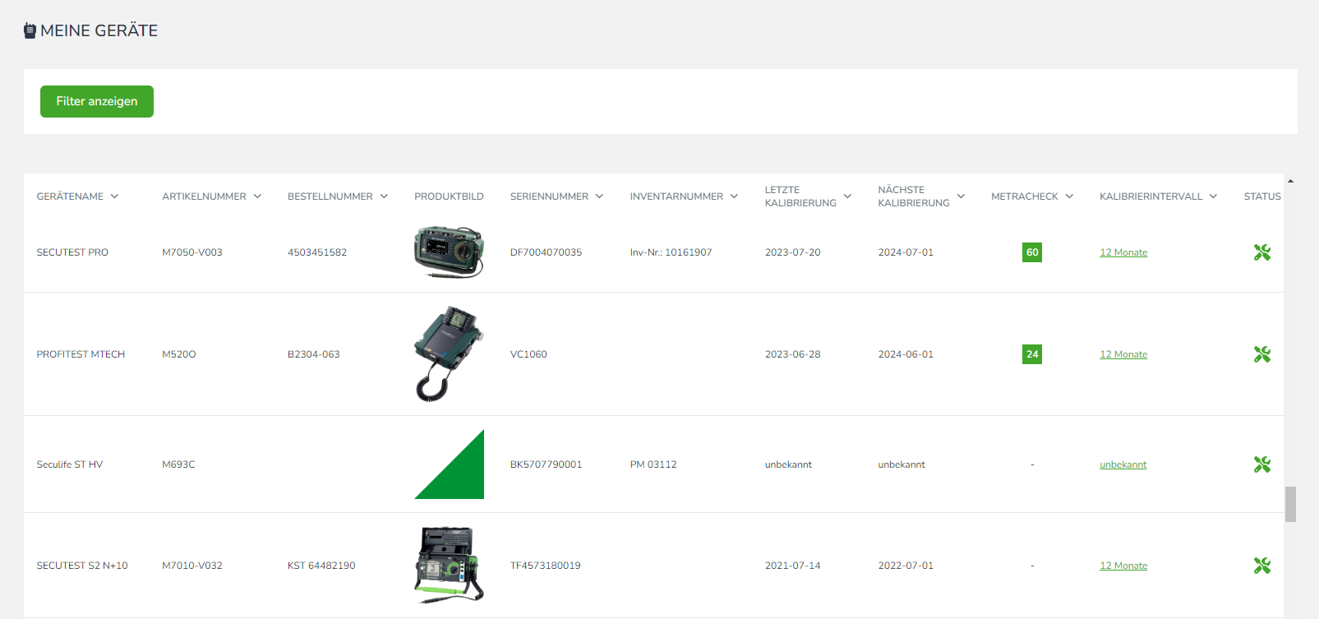Image resolution: width=1319 pixels, height=619 pixels.
Task: Sort by Metracheck column chevron
Action: point(1069,196)
